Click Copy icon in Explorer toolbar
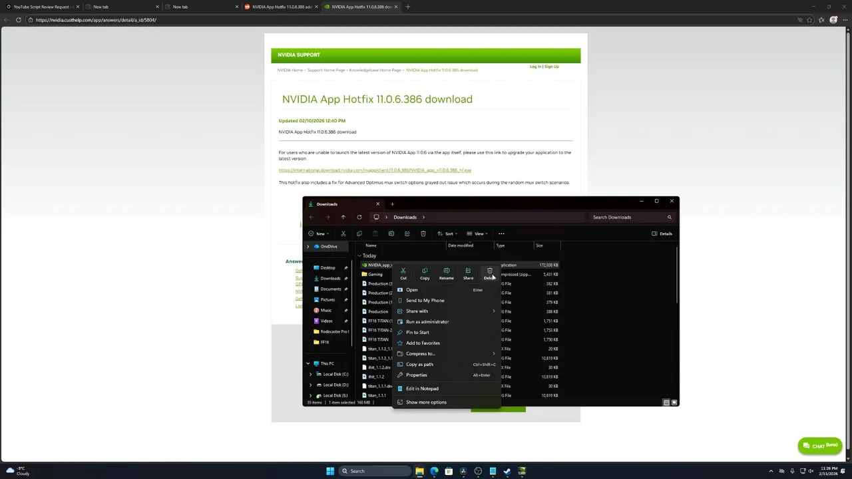 359,234
